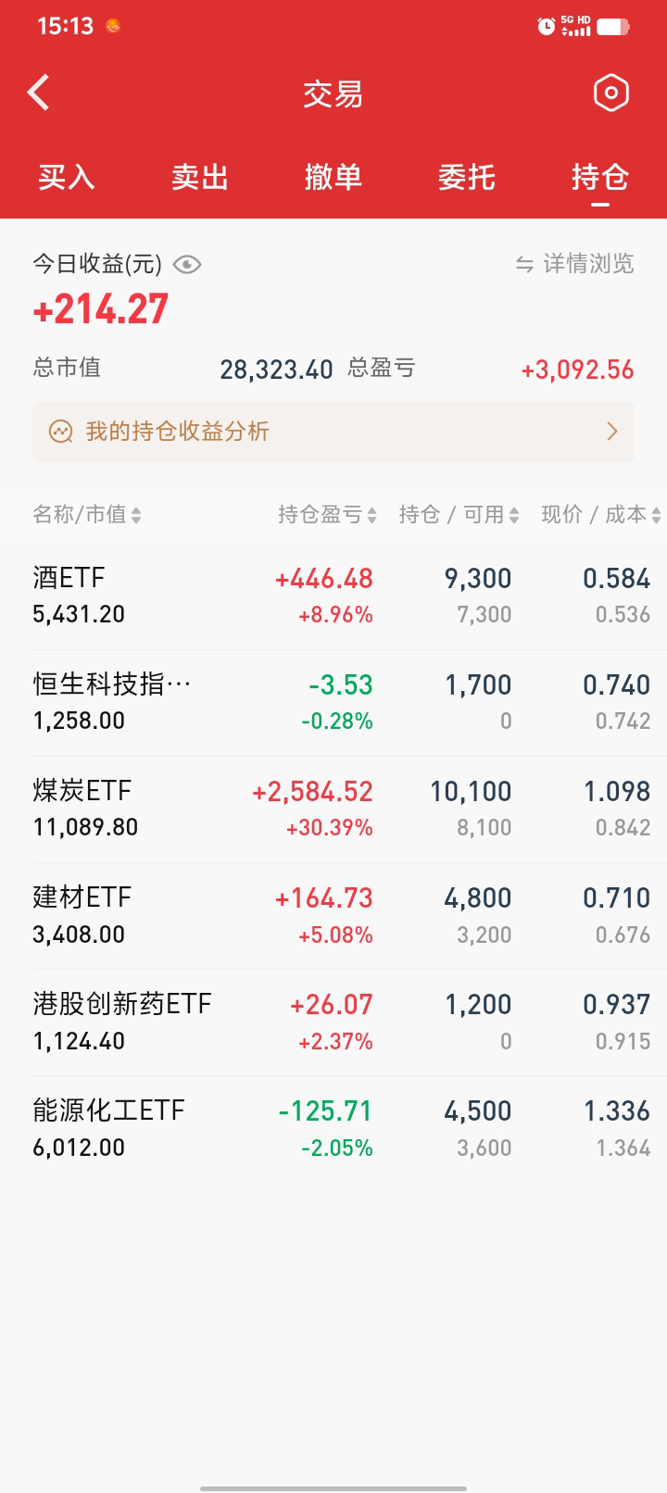Switch to the 买入 tab
The width and height of the screenshot is (667, 1493).
coord(67,177)
